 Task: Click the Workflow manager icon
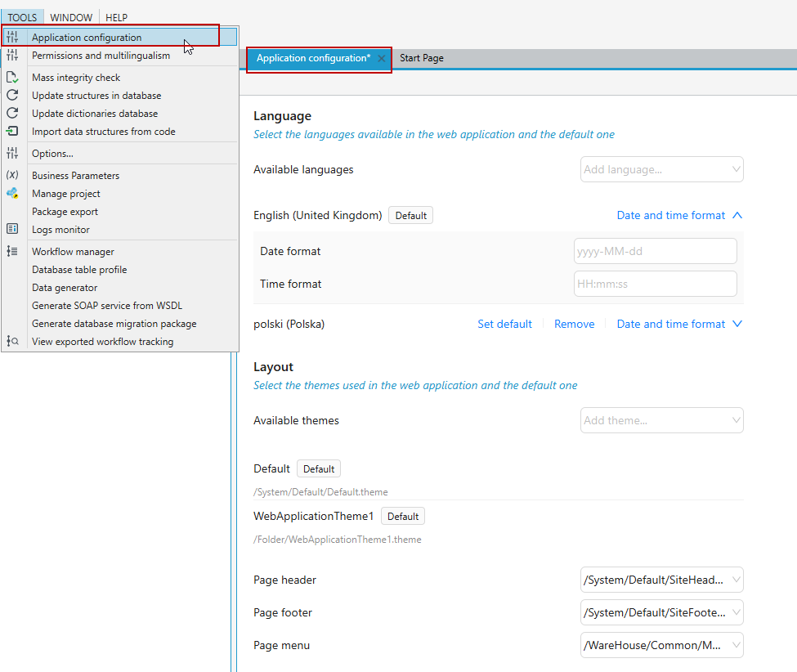click(12, 251)
